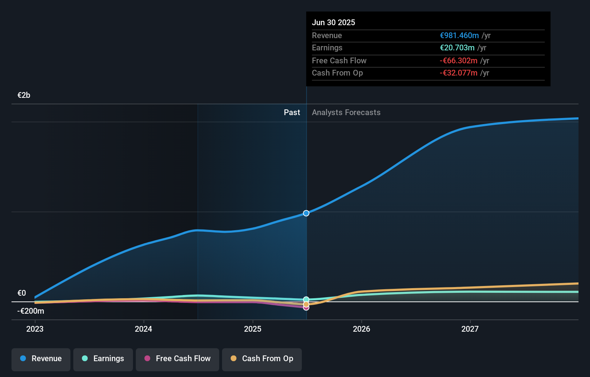
Task: Click the Earnings row label in tooltip
Action: tap(327, 47)
